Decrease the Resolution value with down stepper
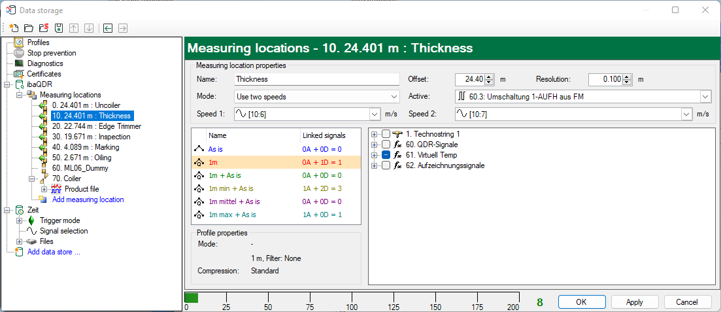Viewport: 721px width, 312px height. point(627,82)
